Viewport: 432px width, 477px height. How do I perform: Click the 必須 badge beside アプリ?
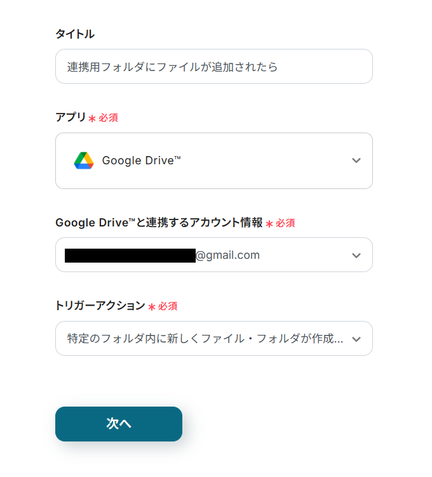(x=108, y=118)
